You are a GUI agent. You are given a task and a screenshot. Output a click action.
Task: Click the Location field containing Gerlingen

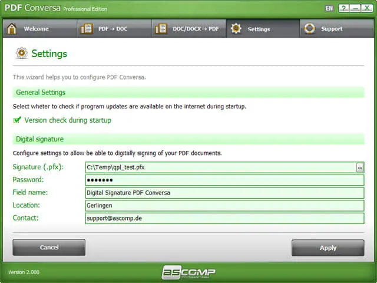coord(224,206)
